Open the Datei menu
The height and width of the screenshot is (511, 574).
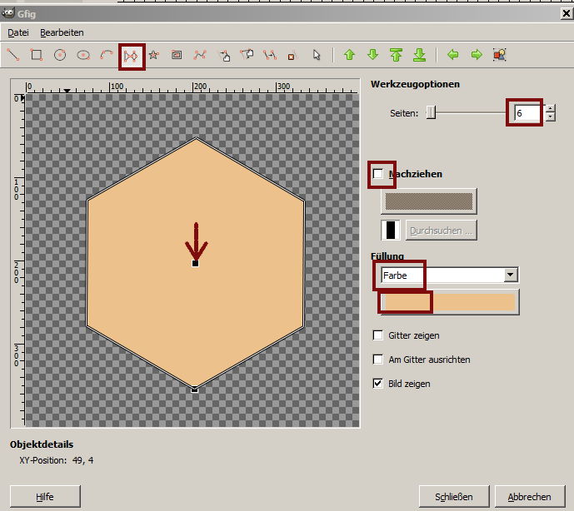click(18, 32)
